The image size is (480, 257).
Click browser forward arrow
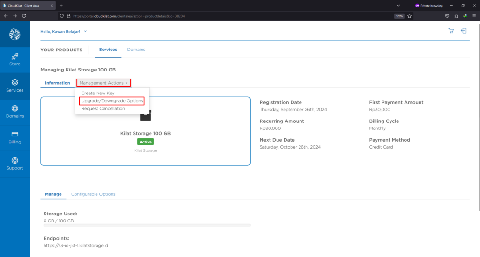15,16
